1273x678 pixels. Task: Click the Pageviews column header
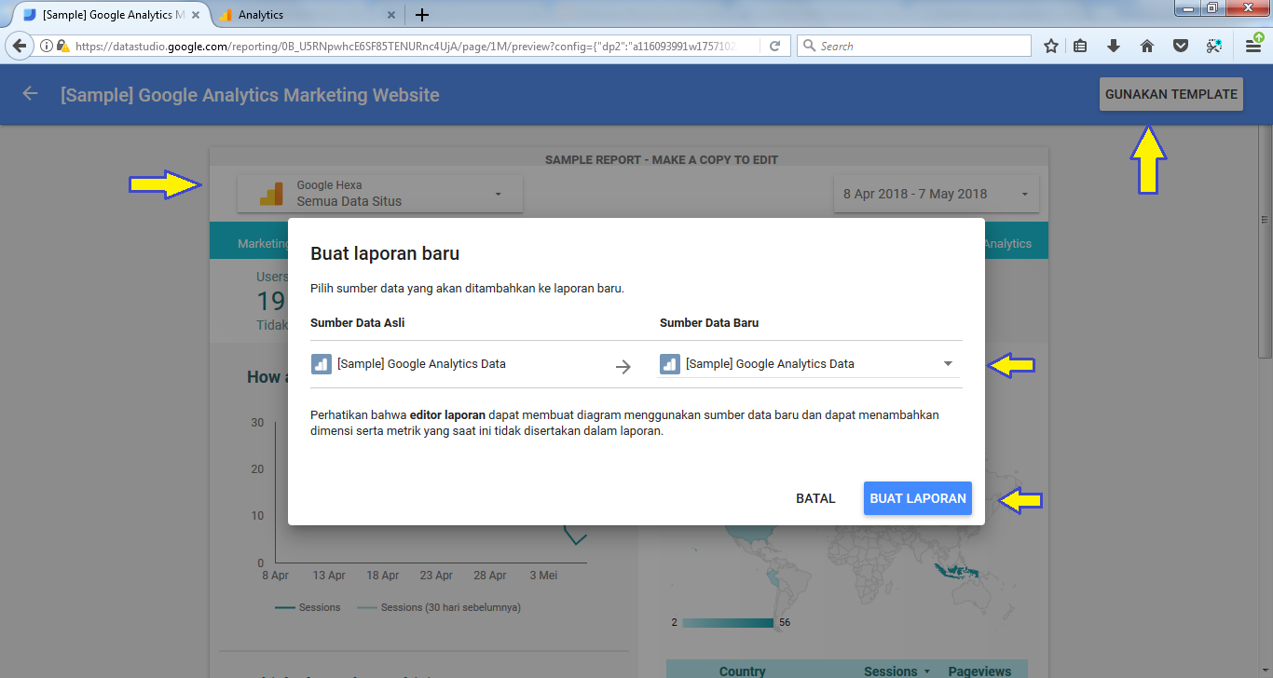point(979,671)
